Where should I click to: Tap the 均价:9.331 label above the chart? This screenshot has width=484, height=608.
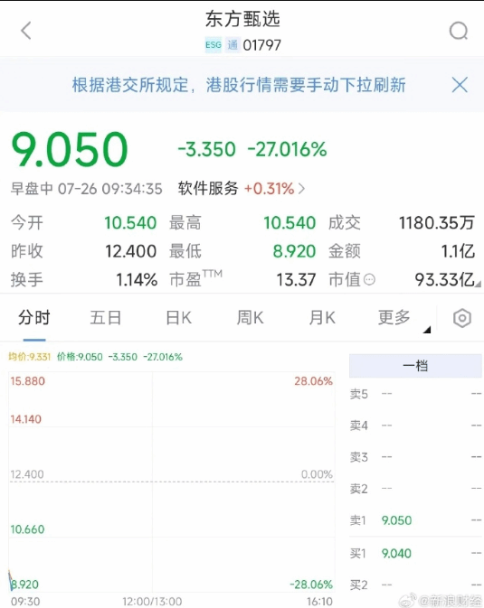pos(30,357)
